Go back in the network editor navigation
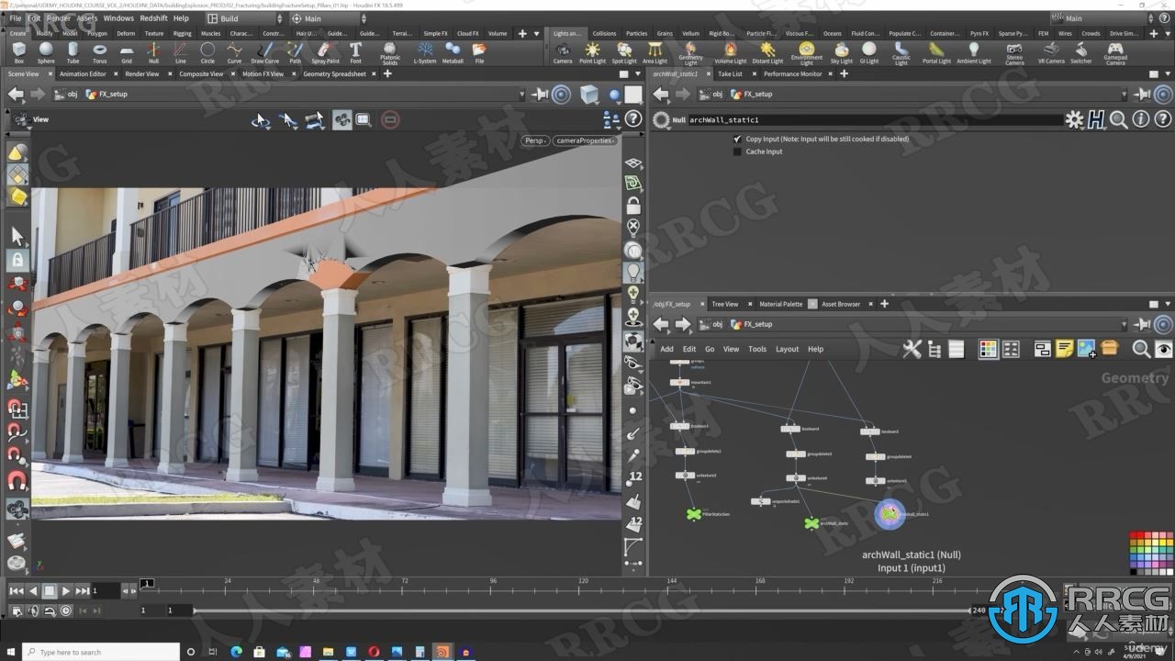This screenshot has width=1175, height=661. (x=661, y=324)
